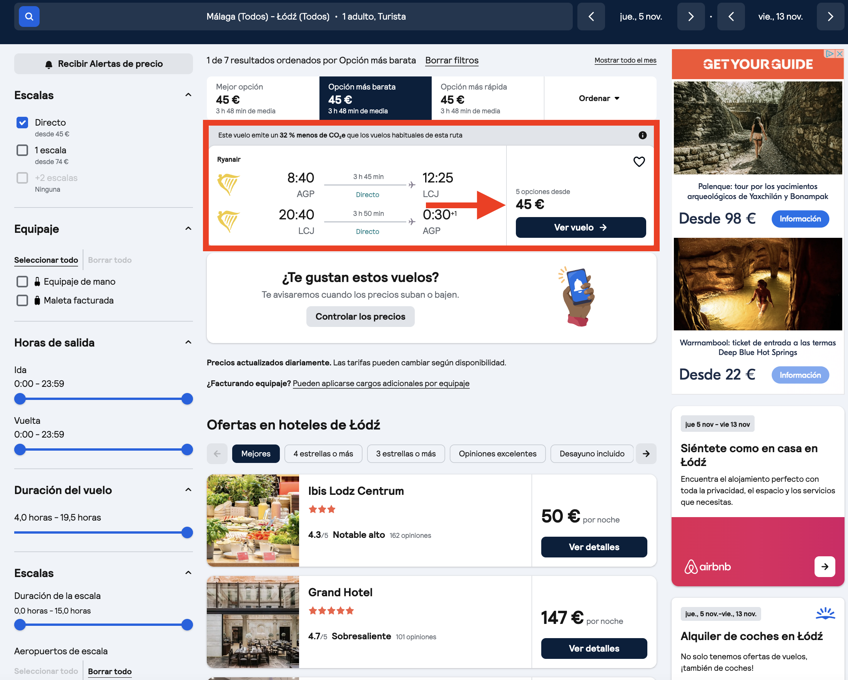Filter hotels by 4 estrellas o más
The image size is (848, 680).
[323, 454]
